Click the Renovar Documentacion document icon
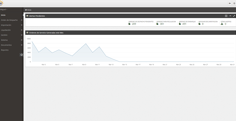Viewport: 236px width, 121px height. (x=200, y=24)
